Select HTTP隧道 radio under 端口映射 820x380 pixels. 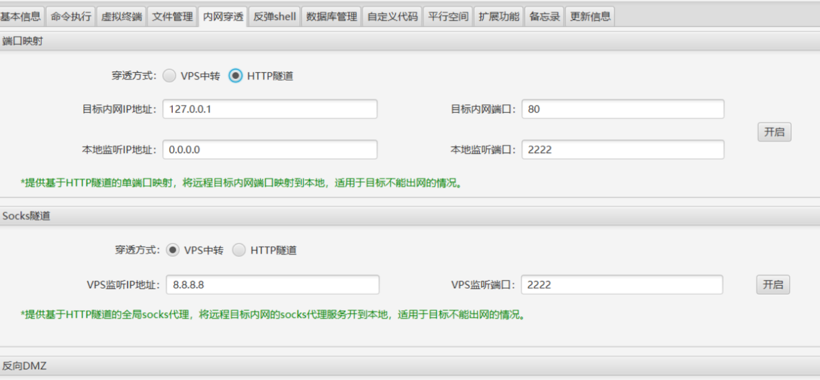(235, 76)
